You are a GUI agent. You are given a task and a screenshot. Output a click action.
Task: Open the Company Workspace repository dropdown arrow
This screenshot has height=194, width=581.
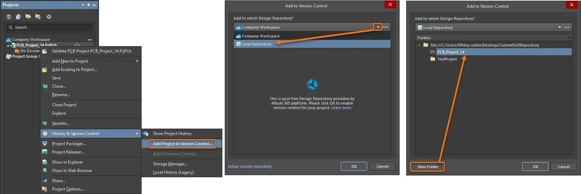pyautogui.click(x=378, y=27)
